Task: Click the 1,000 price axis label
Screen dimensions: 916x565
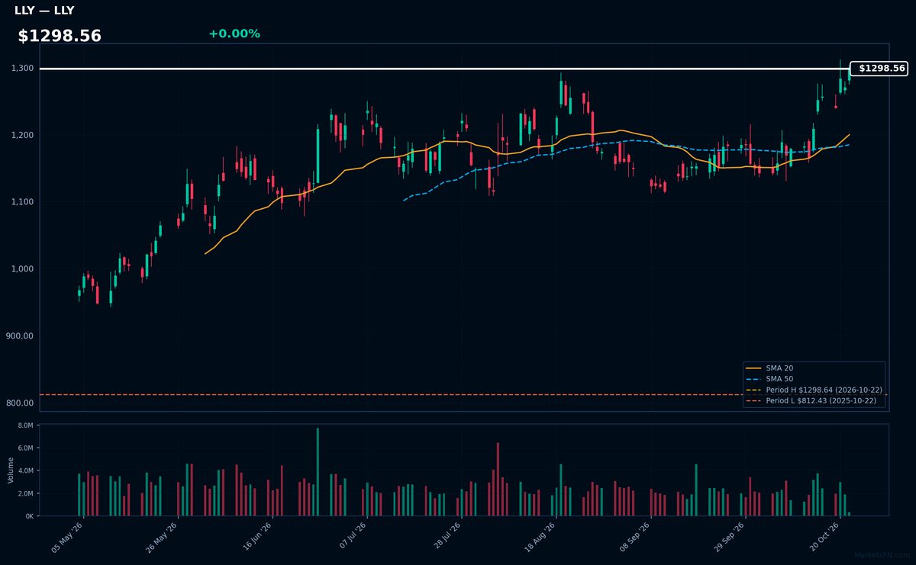Action: coord(22,269)
